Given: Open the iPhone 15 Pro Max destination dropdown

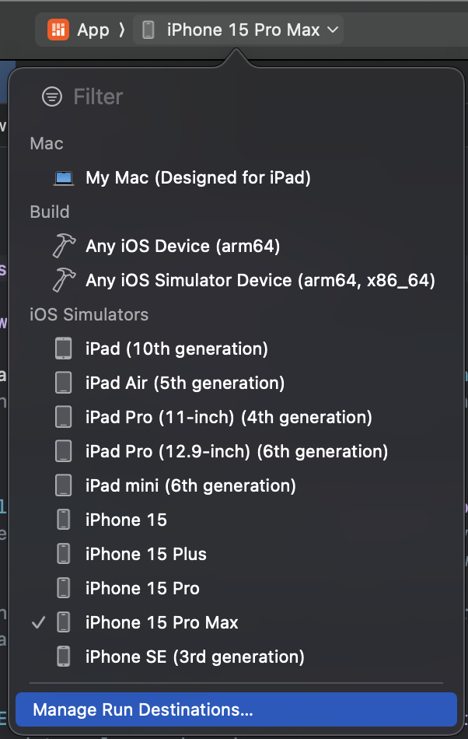Looking at the screenshot, I should tap(243, 30).
